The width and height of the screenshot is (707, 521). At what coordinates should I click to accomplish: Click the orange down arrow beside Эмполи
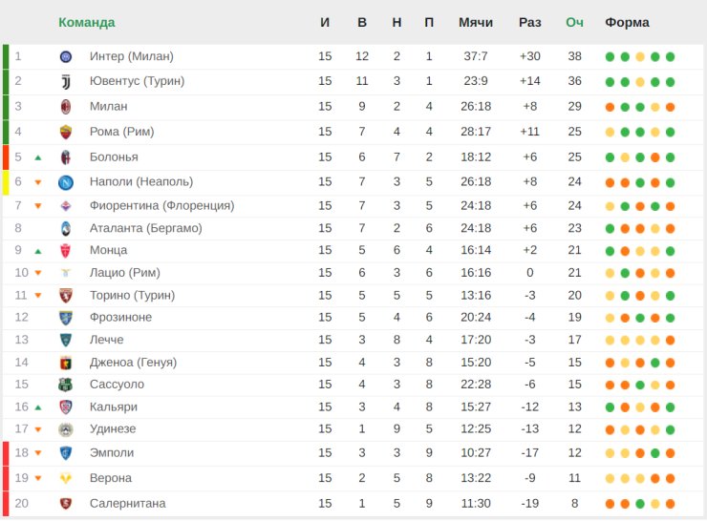(x=38, y=453)
